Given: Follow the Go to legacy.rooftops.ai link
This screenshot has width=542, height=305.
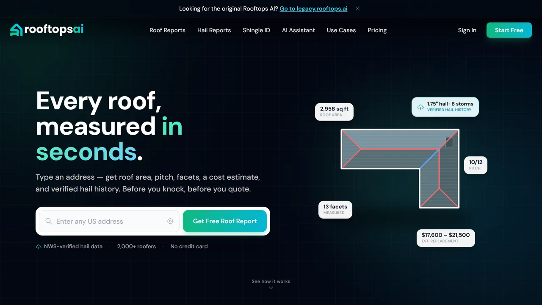Looking at the screenshot, I should click(313, 8).
